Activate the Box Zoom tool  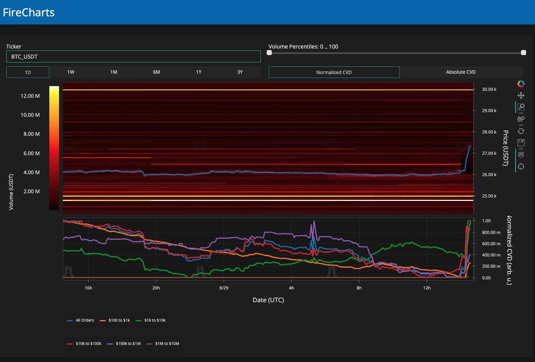coord(521,107)
